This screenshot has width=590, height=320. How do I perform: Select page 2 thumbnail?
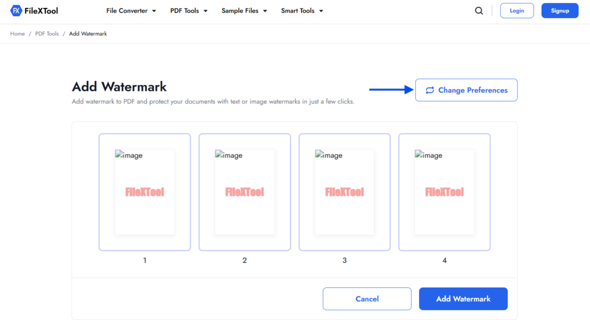244,192
